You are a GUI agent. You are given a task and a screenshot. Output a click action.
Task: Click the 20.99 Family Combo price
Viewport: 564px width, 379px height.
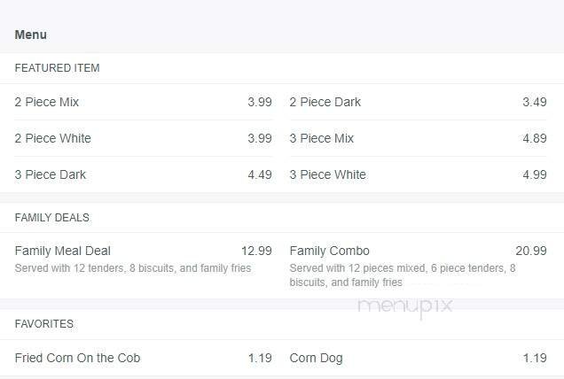pos(531,251)
